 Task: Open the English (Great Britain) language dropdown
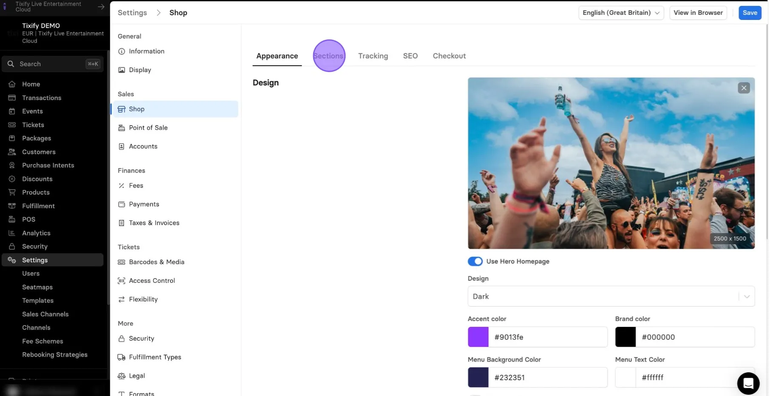tap(621, 13)
